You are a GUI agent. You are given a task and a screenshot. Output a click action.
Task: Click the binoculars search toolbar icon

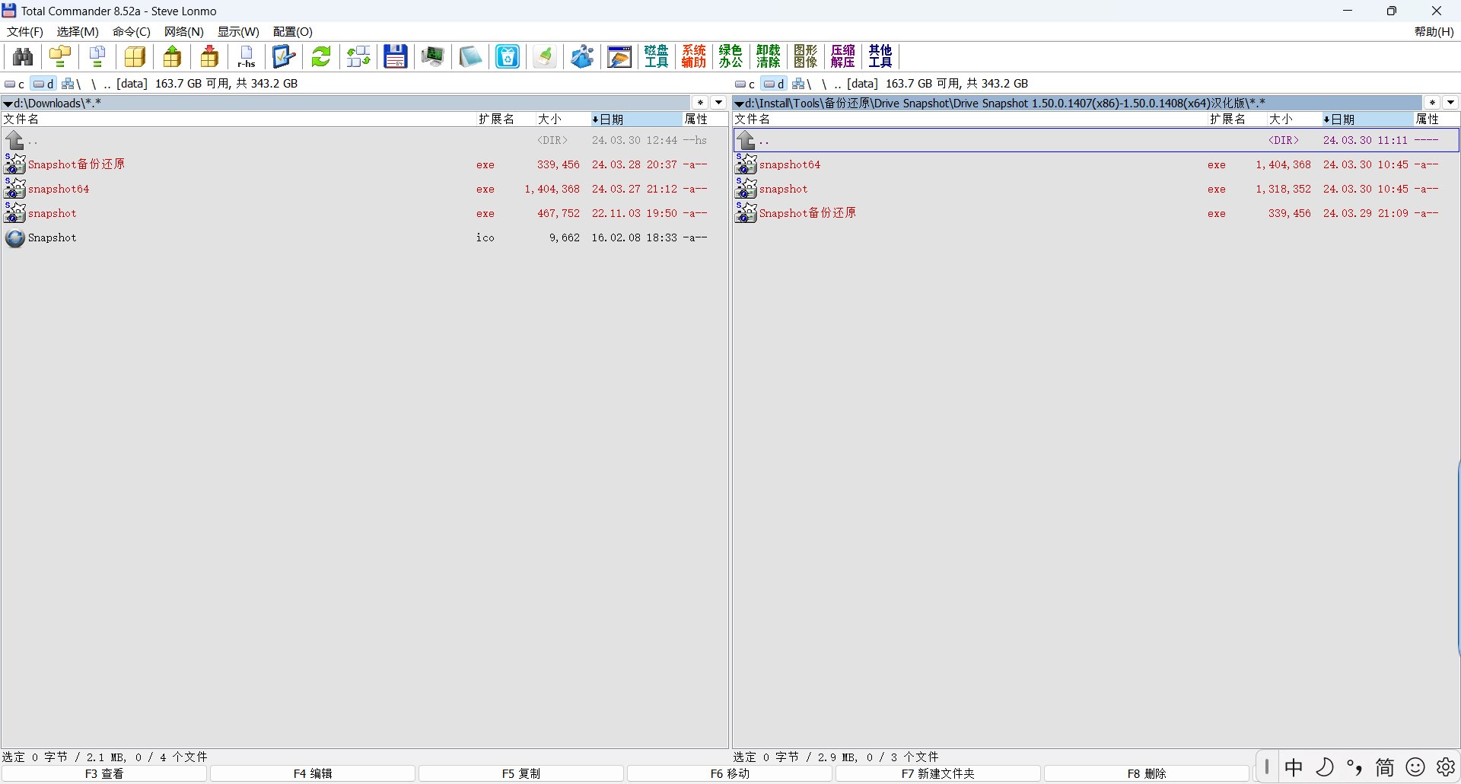[x=23, y=57]
